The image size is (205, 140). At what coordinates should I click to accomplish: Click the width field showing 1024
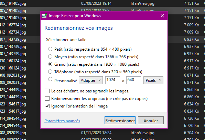112,80
